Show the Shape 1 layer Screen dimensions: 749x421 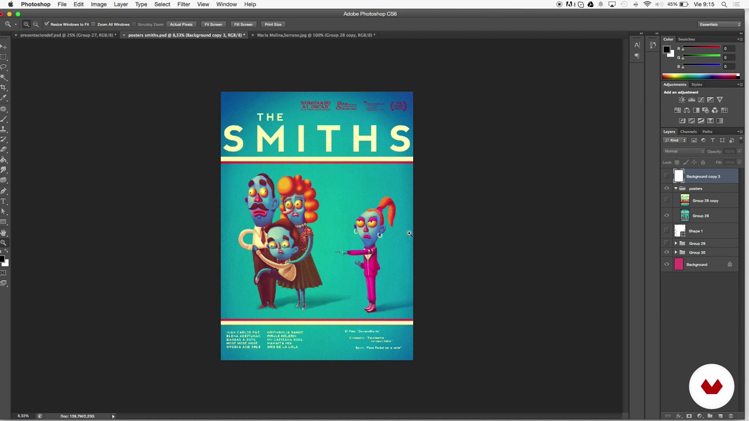point(666,231)
